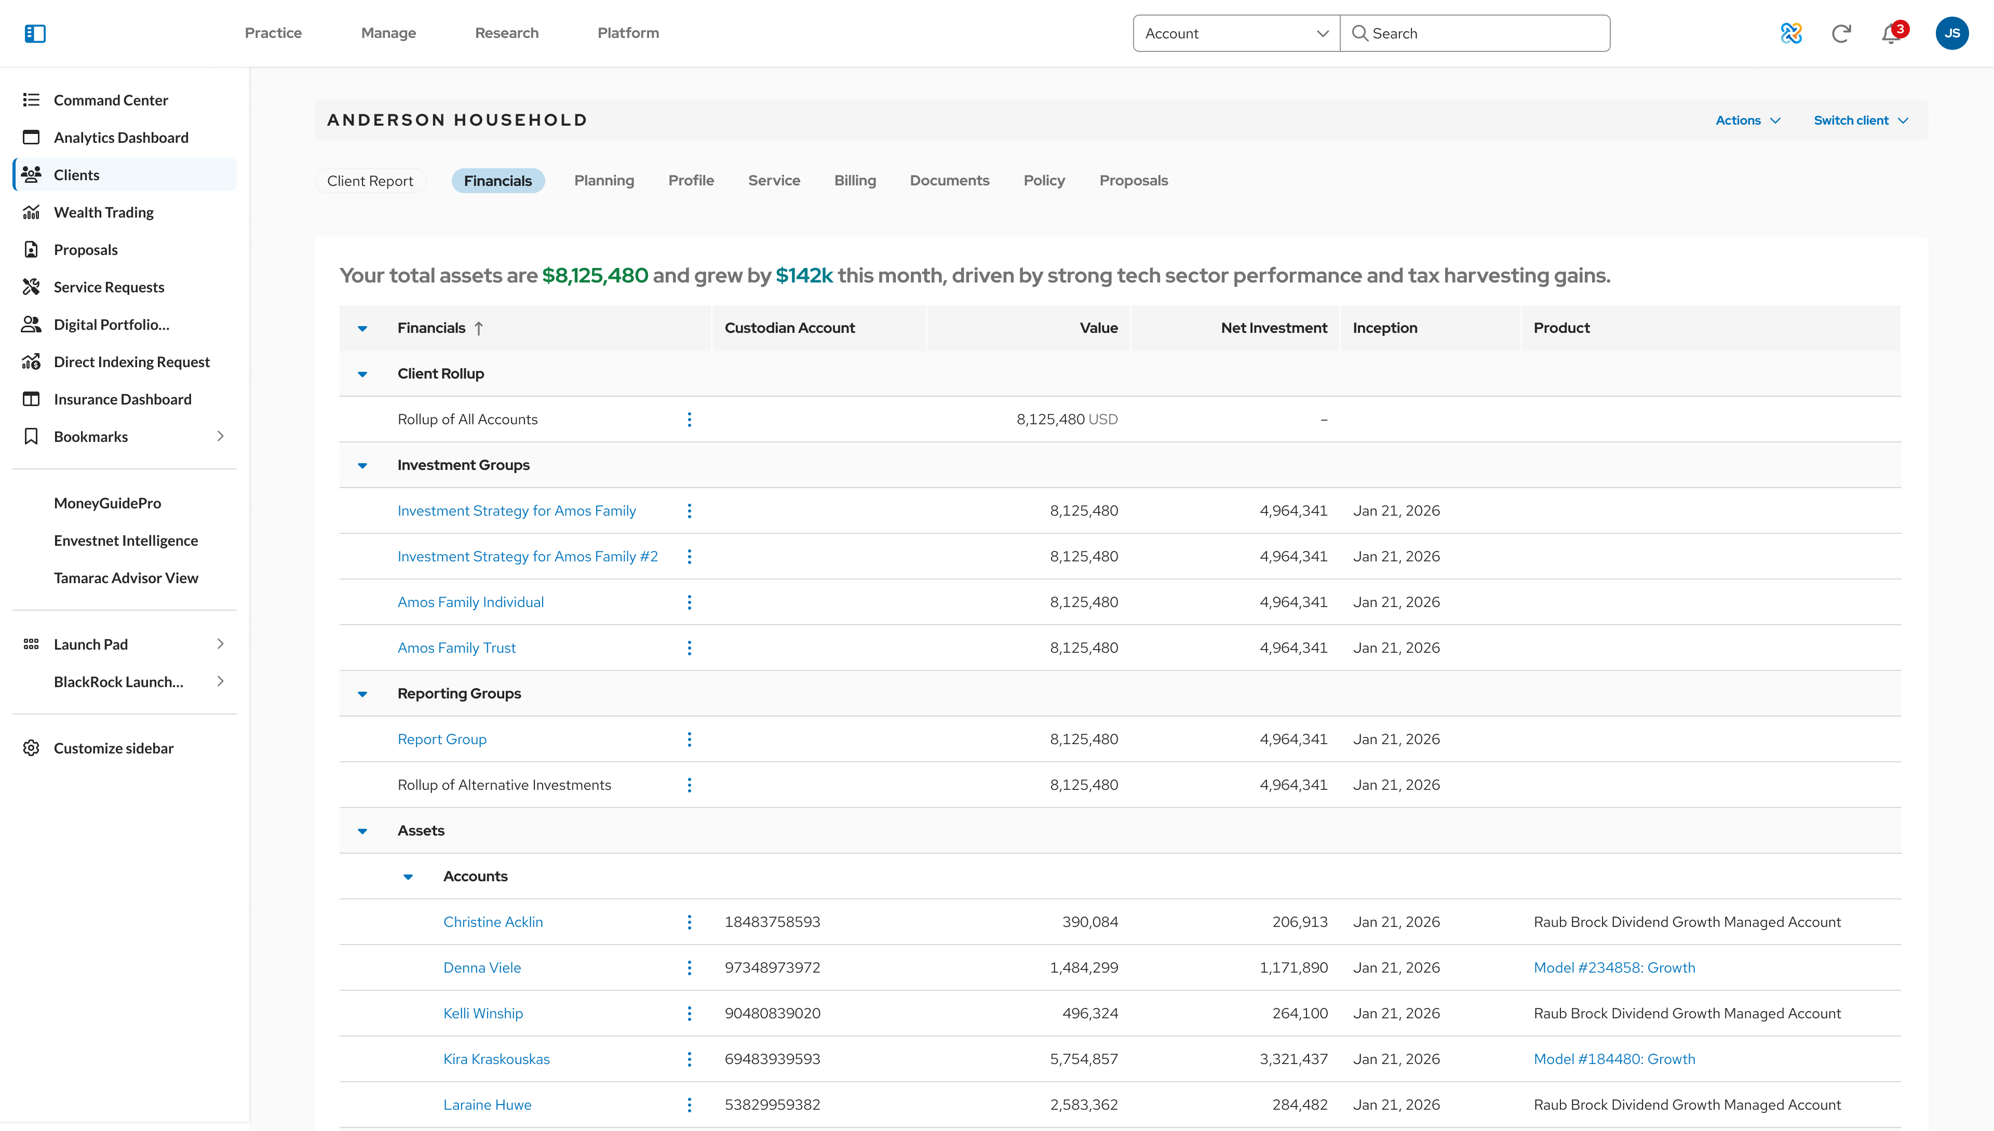Collapse the Assets section

[362, 831]
